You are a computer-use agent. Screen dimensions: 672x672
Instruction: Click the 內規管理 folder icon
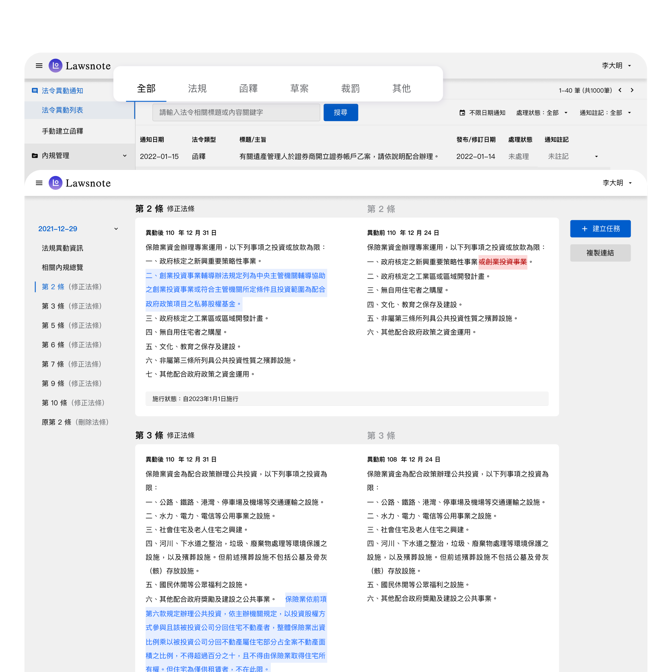(x=35, y=155)
